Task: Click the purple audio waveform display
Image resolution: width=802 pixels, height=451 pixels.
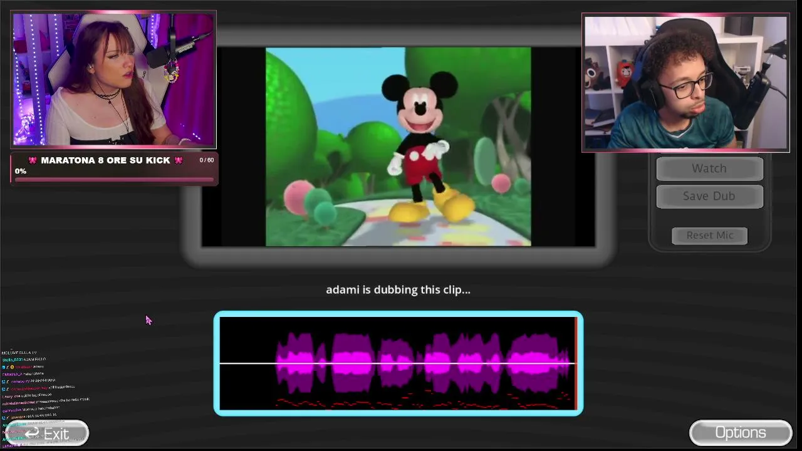Action: pos(398,363)
